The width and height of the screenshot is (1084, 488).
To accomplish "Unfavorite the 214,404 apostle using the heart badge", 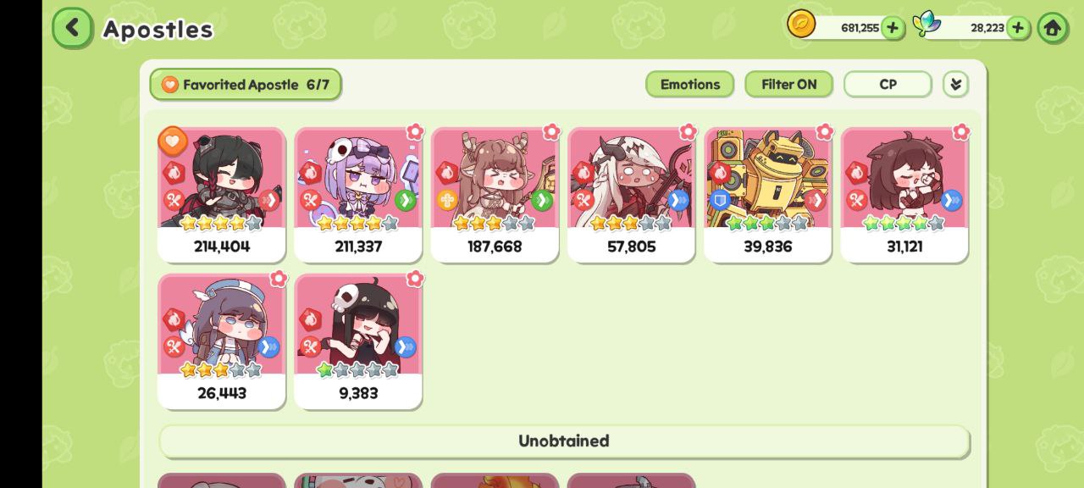I will (173, 141).
